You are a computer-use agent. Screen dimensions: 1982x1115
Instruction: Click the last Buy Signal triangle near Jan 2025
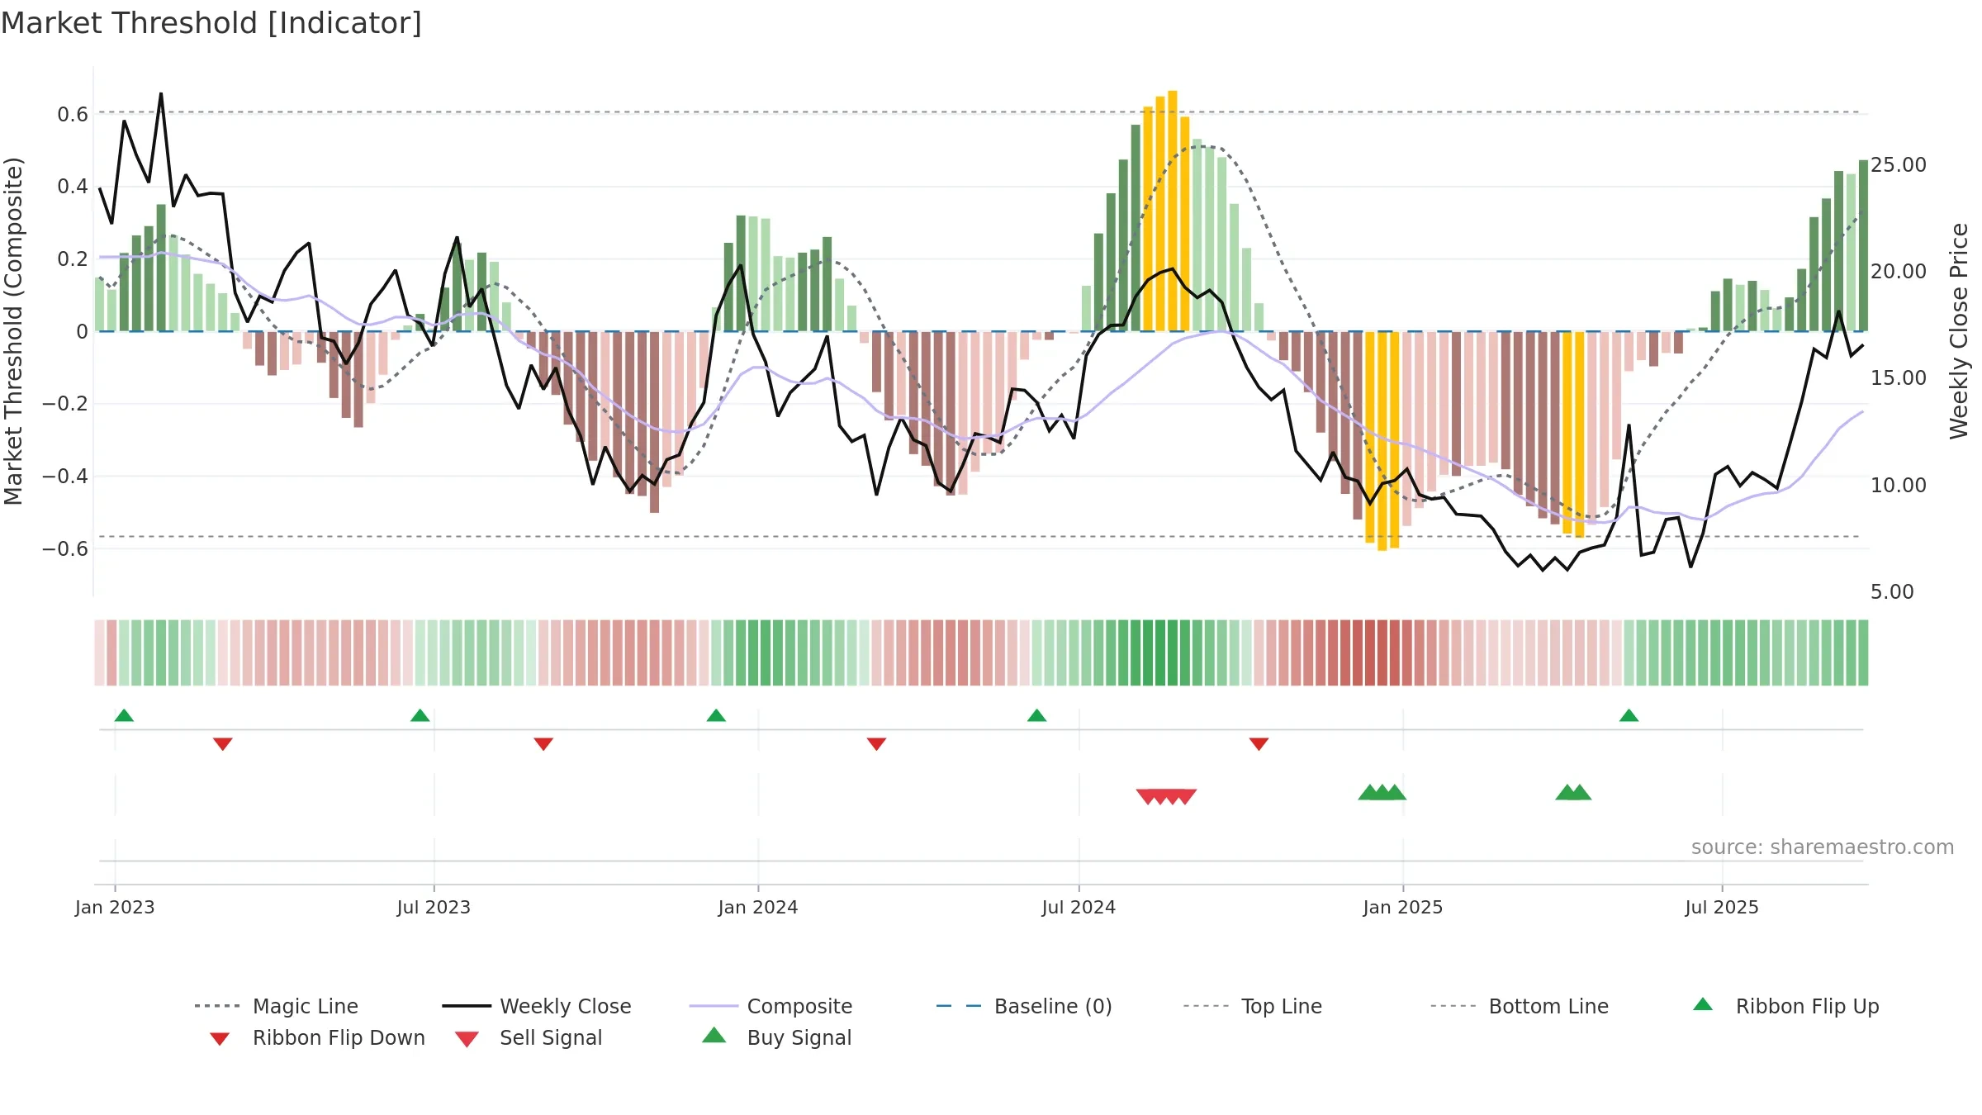point(1396,792)
